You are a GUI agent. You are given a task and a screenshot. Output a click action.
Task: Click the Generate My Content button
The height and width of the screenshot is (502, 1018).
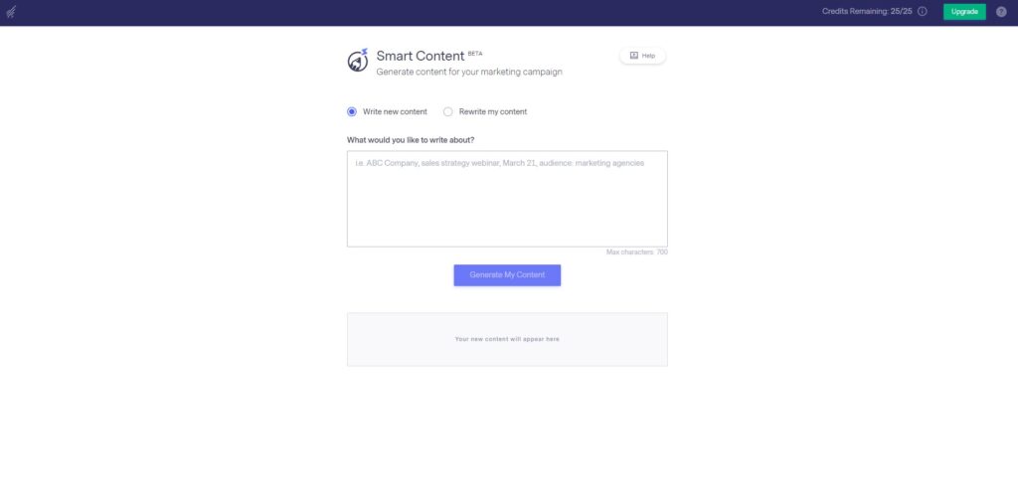click(x=507, y=274)
